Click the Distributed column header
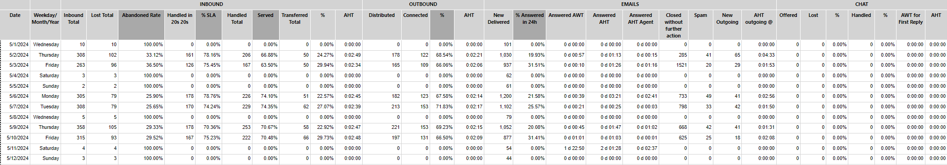The height and width of the screenshot is (165, 947). pyautogui.click(x=382, y=25)
